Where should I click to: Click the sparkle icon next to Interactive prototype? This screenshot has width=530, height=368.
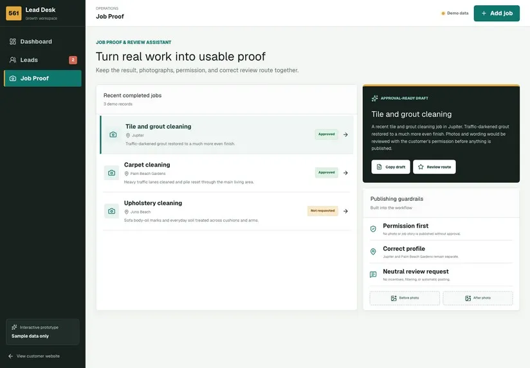[x=14, y=327]
